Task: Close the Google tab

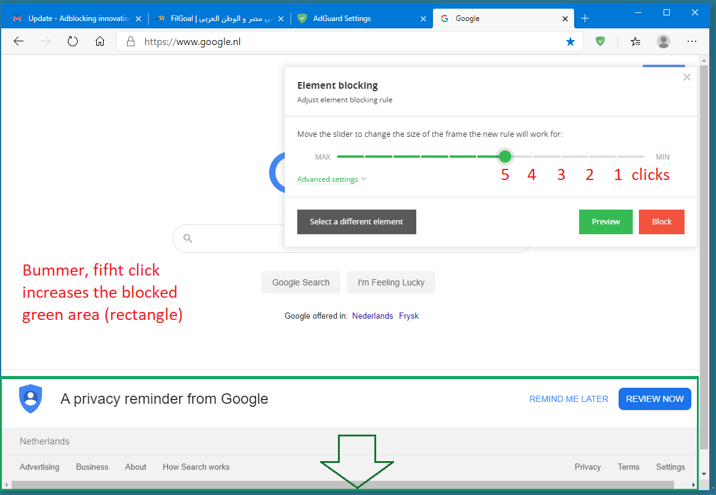Action: [566, 18]
